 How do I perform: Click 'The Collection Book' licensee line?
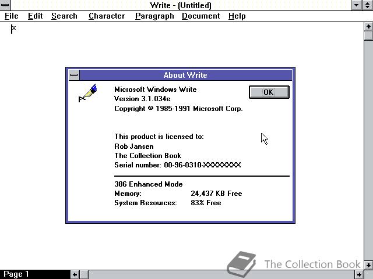[147, 156]
